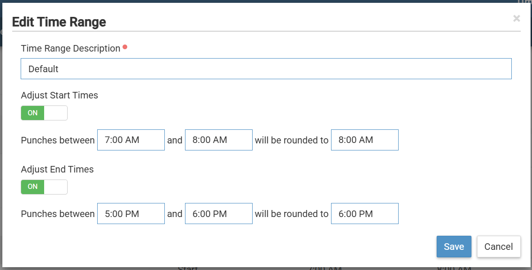Image resolution: width=532 pixels, height=270 pixels.
Task: Edit the start range 8:00 AM 'and' field
Action: (x=218, y=140)
